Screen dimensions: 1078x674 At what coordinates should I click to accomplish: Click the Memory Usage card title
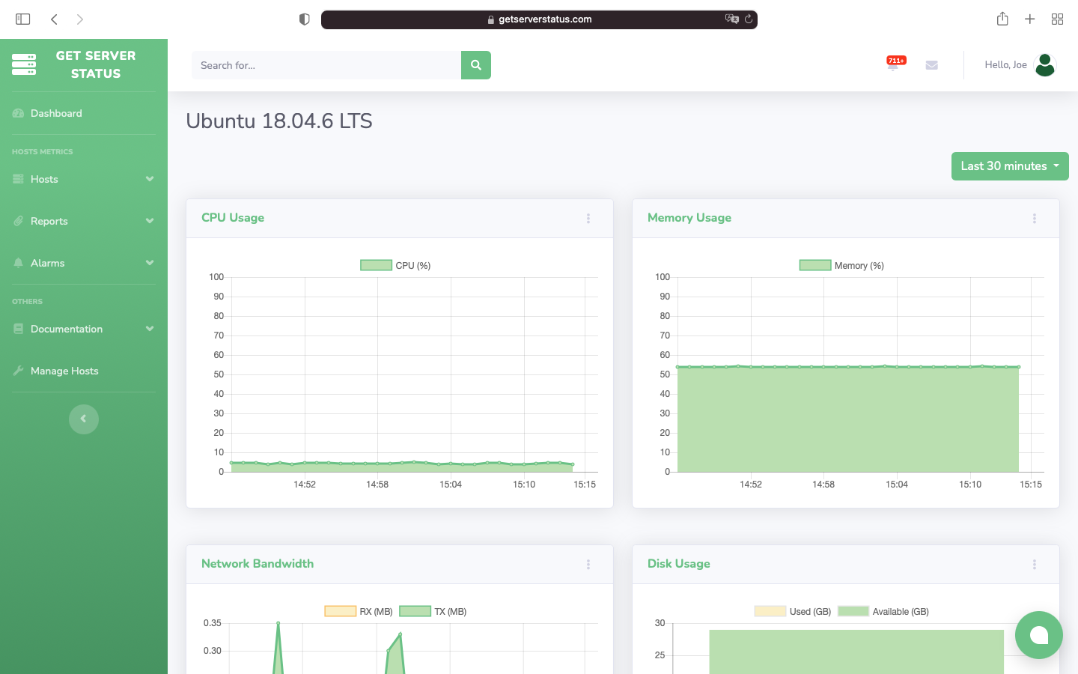[x=689, y=218]
